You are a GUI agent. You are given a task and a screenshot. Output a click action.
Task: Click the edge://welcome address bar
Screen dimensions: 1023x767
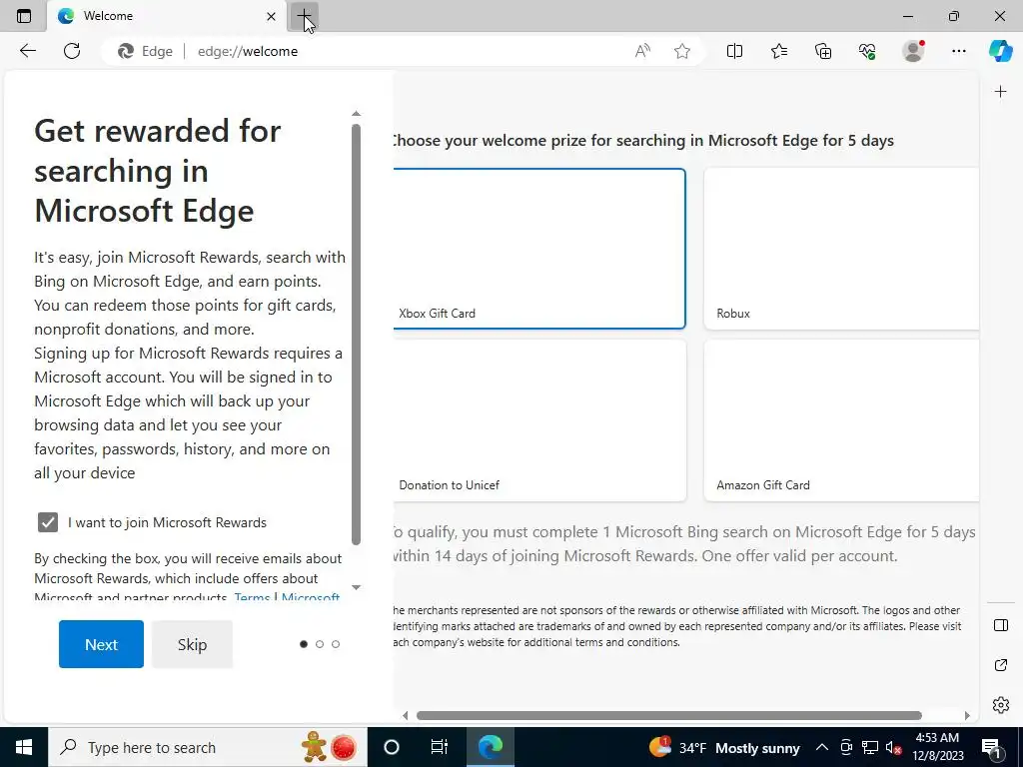(x=405, y=51)
